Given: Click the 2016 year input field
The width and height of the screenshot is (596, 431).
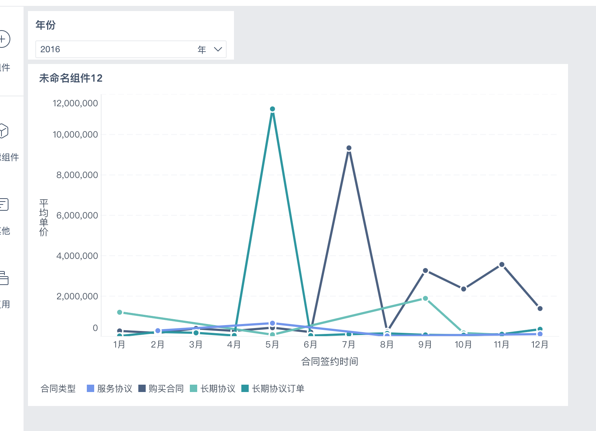Looking at the screenshot, I should [x=118, y=49].
